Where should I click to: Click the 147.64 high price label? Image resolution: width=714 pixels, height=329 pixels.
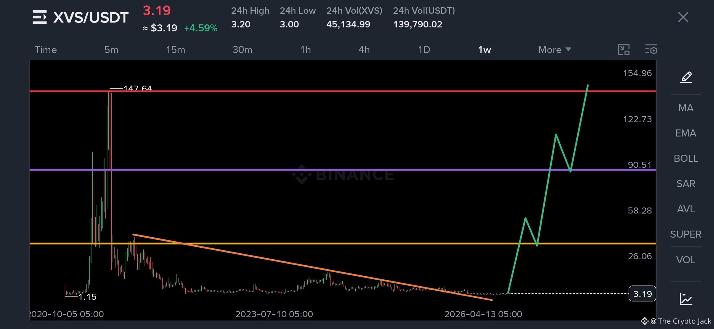pyautogui.click(x=138, y=88)
